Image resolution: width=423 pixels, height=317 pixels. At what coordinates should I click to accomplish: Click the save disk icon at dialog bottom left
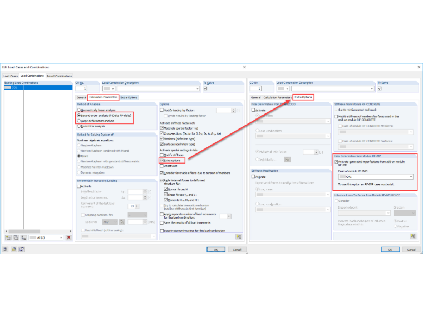click(22, 250)
